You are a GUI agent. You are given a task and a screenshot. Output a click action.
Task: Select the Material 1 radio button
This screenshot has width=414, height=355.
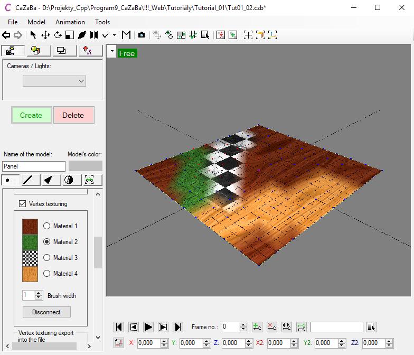coord(46,226)
